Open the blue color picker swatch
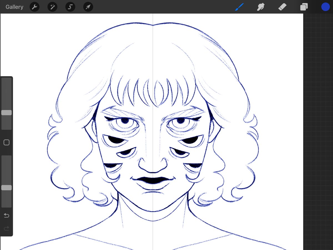 pos(326,7)
